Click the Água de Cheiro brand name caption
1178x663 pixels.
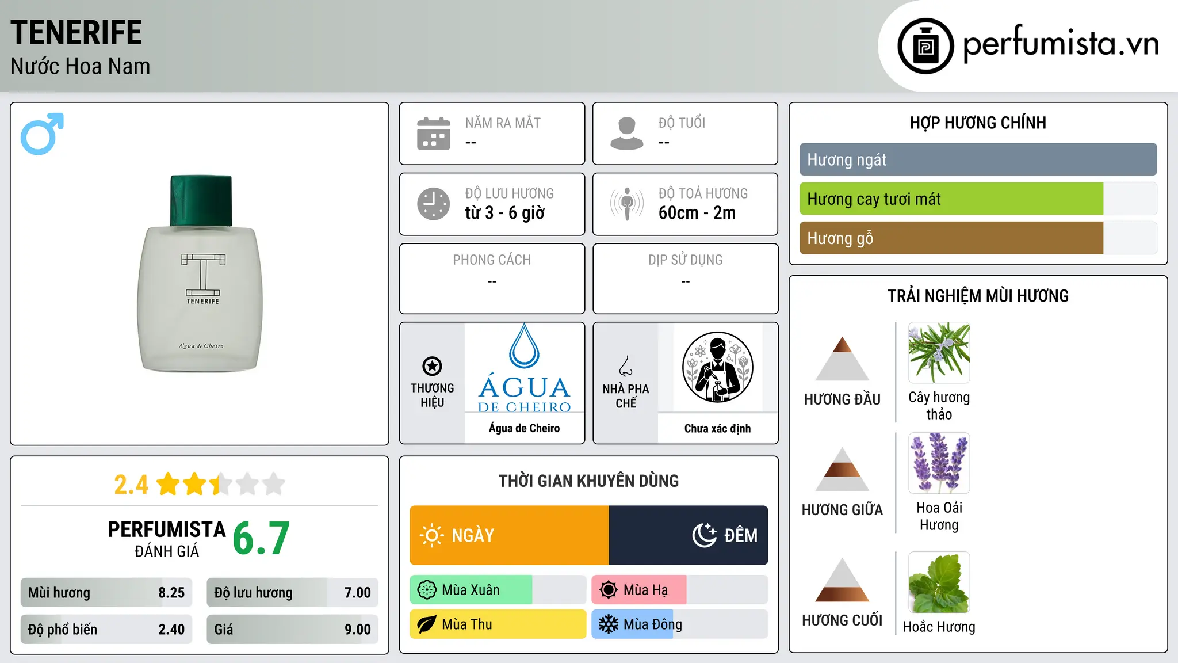pyautogui.click(x=524, y=428)
